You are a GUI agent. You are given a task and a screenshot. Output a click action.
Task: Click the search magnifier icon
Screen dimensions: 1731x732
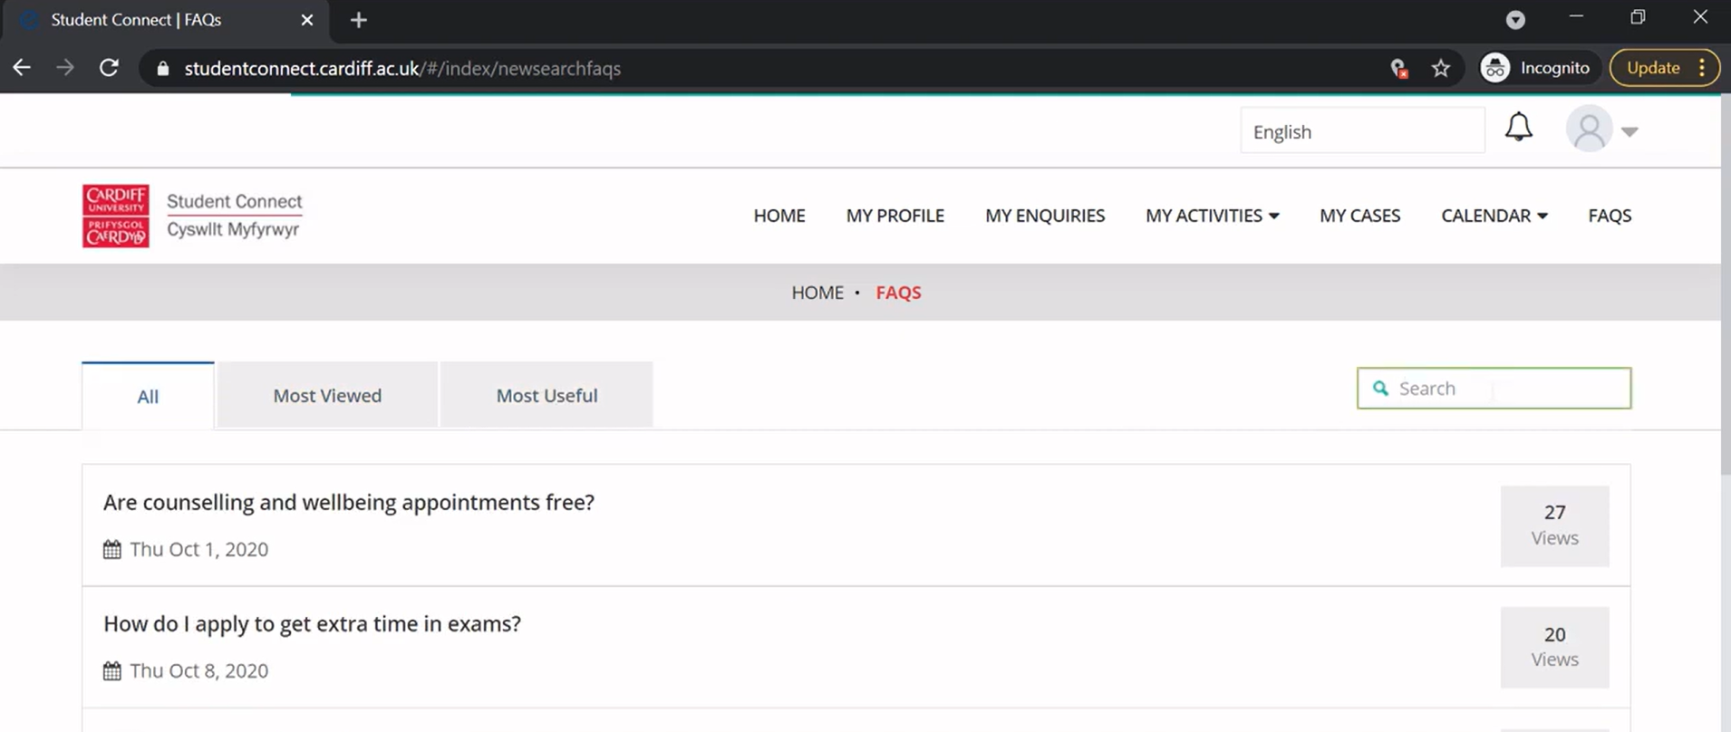(x=1380, y=389)
